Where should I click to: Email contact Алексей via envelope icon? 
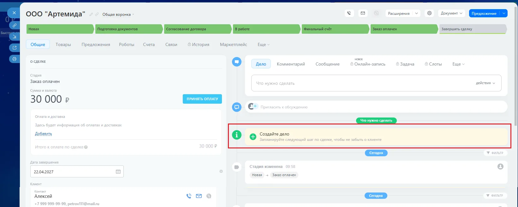tap(199, 196)
